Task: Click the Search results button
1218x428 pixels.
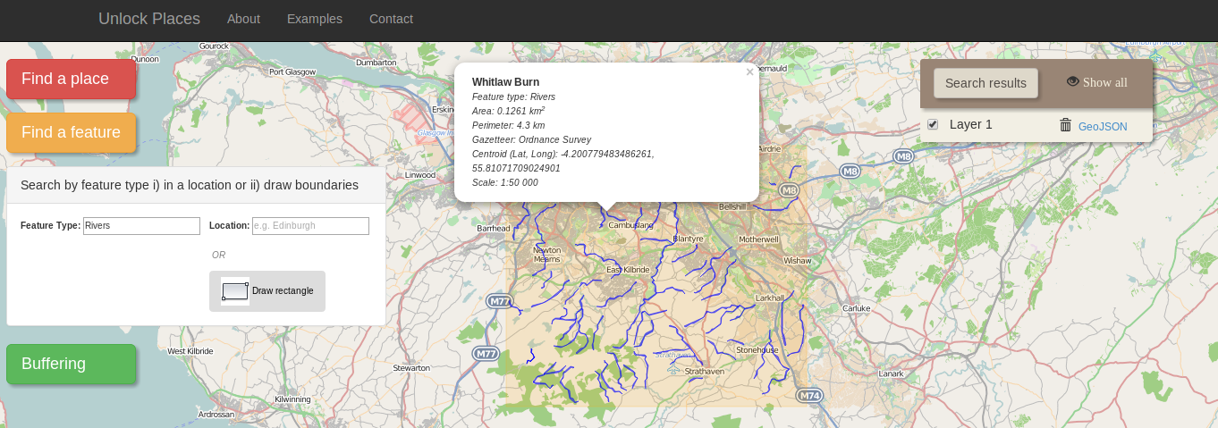Action: (985, 83)
